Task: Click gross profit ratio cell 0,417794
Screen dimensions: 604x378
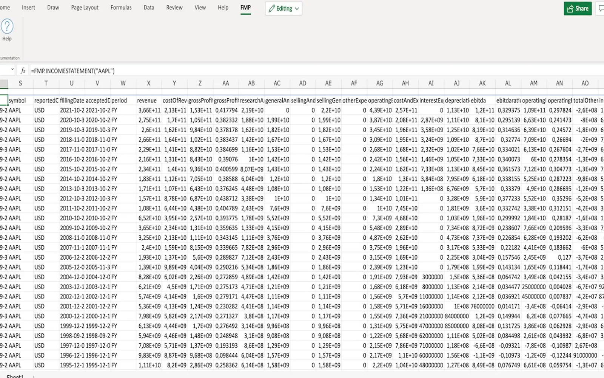Action: coord(226,110)
